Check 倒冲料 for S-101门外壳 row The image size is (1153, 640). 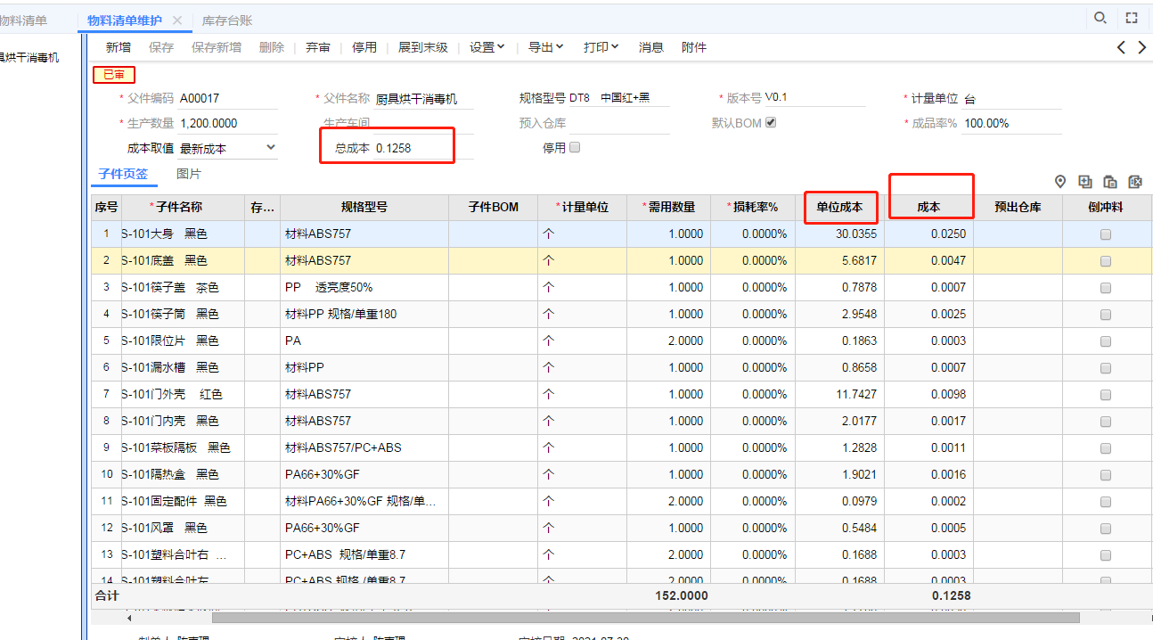tap(1106, 395)
